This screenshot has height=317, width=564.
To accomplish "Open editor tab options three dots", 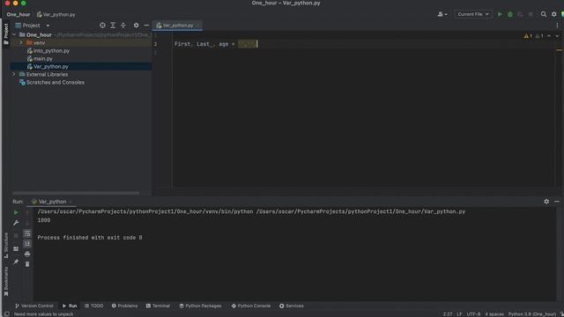I will pyautogui.click(x=557, y=26).
